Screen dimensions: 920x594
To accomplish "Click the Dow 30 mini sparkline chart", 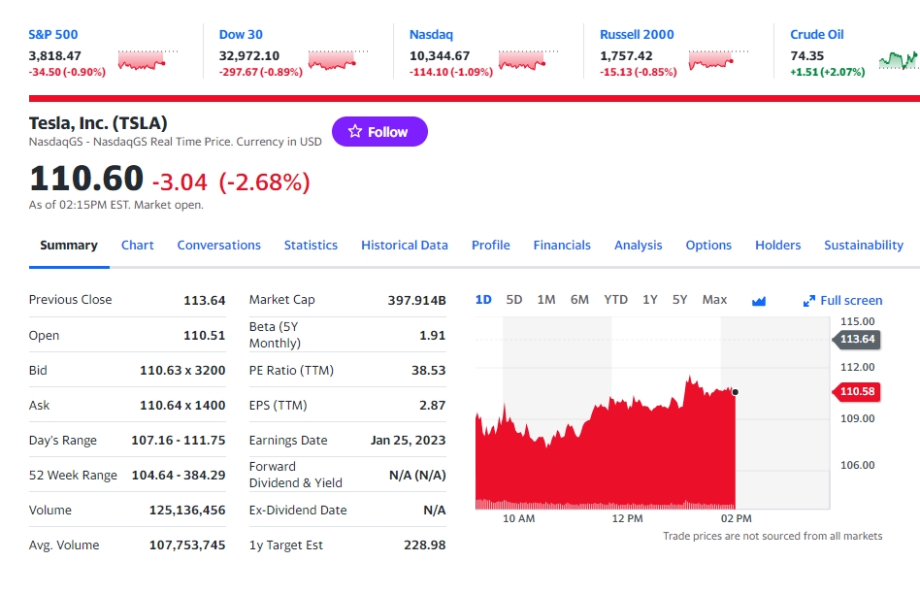I will pos(338,60).
